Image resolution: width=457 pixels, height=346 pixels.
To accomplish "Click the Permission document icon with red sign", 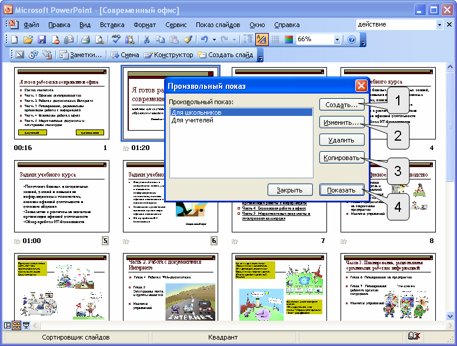I will pos(55,39).
